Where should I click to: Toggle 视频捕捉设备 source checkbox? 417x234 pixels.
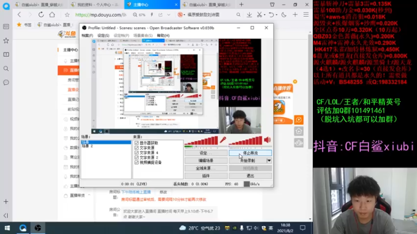click(137, 162)
